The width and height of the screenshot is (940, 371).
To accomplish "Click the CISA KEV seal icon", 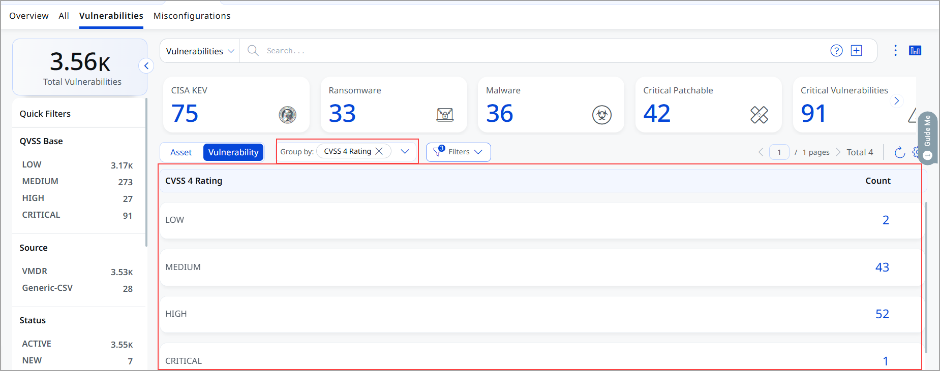I will (288, 115).
